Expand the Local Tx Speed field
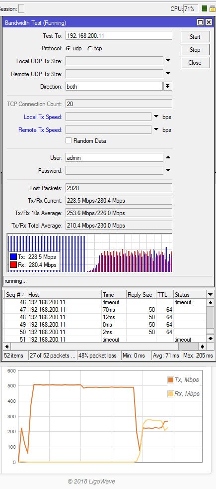216x489 pixels. tap(156, 117)
